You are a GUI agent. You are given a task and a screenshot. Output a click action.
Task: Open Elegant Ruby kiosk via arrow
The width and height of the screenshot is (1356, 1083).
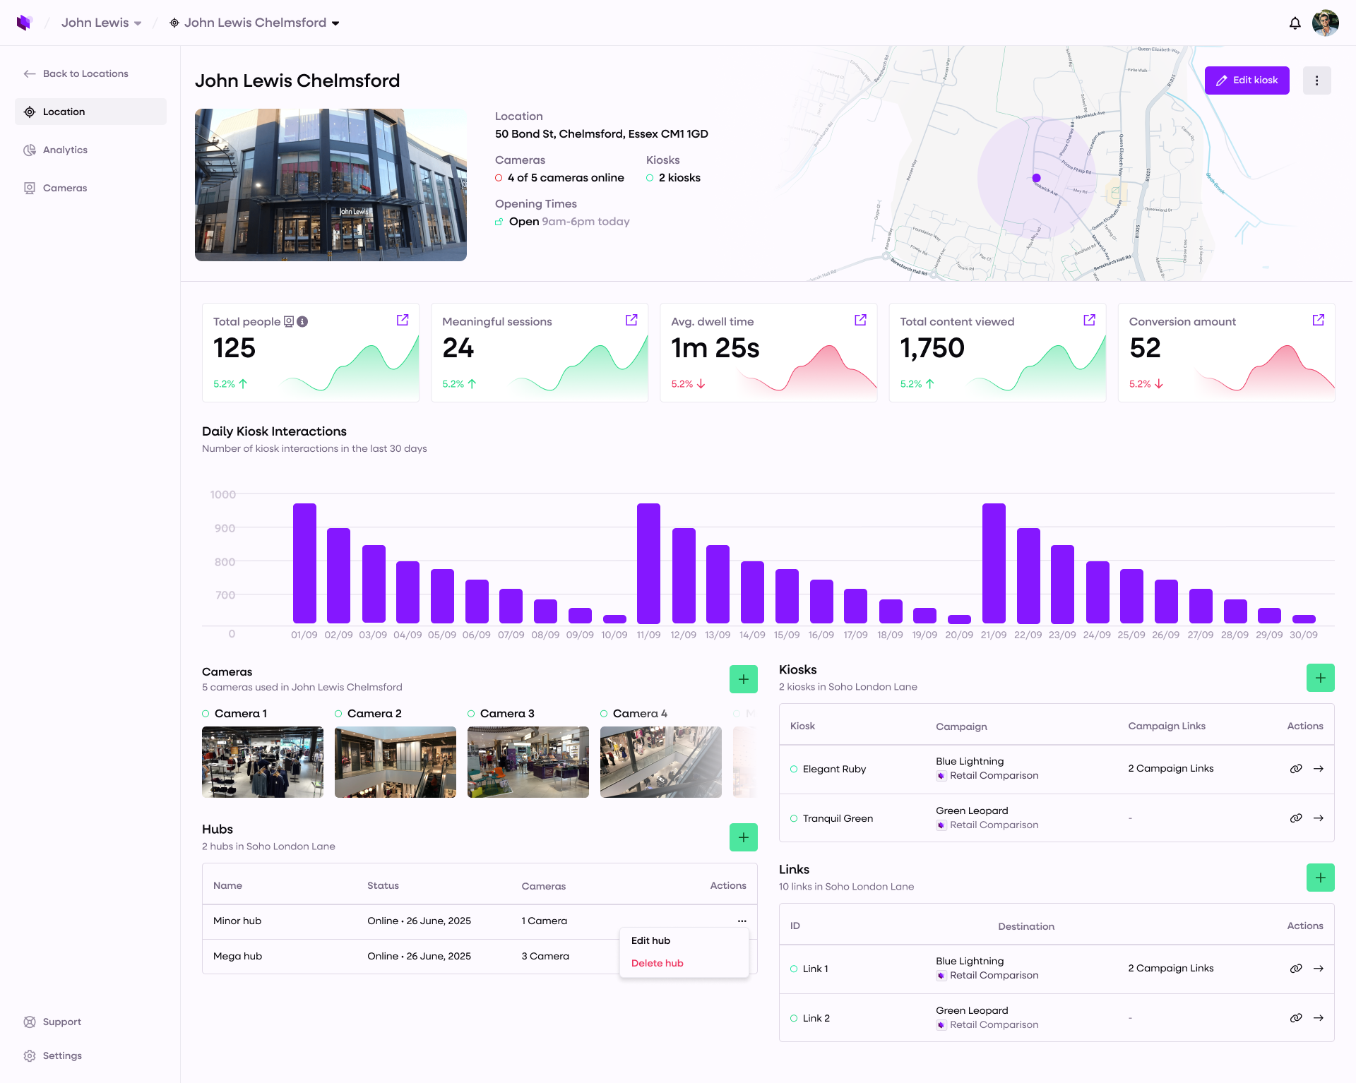click(1319, 769)
